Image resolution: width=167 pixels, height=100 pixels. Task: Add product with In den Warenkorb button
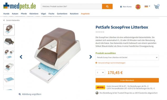[127, 80]
